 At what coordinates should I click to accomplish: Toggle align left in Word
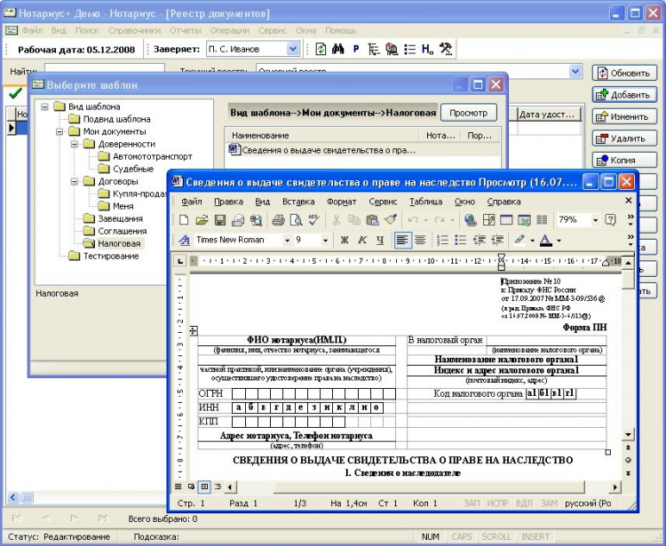pos(401,241)
